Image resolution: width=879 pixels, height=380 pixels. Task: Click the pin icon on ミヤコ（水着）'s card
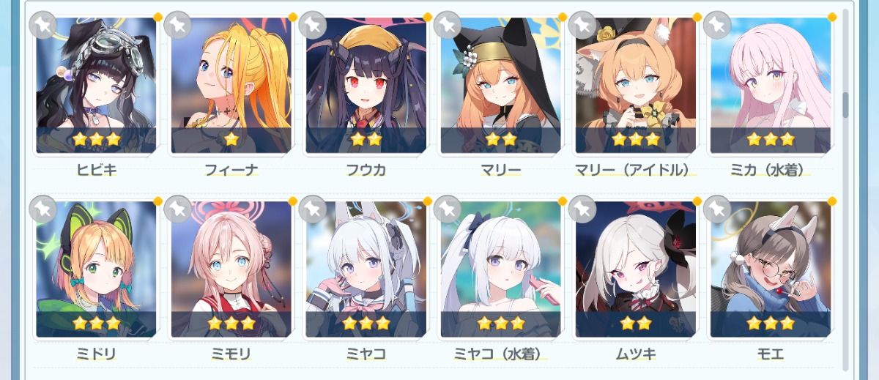pyautogui.click(x=447, y=209)
